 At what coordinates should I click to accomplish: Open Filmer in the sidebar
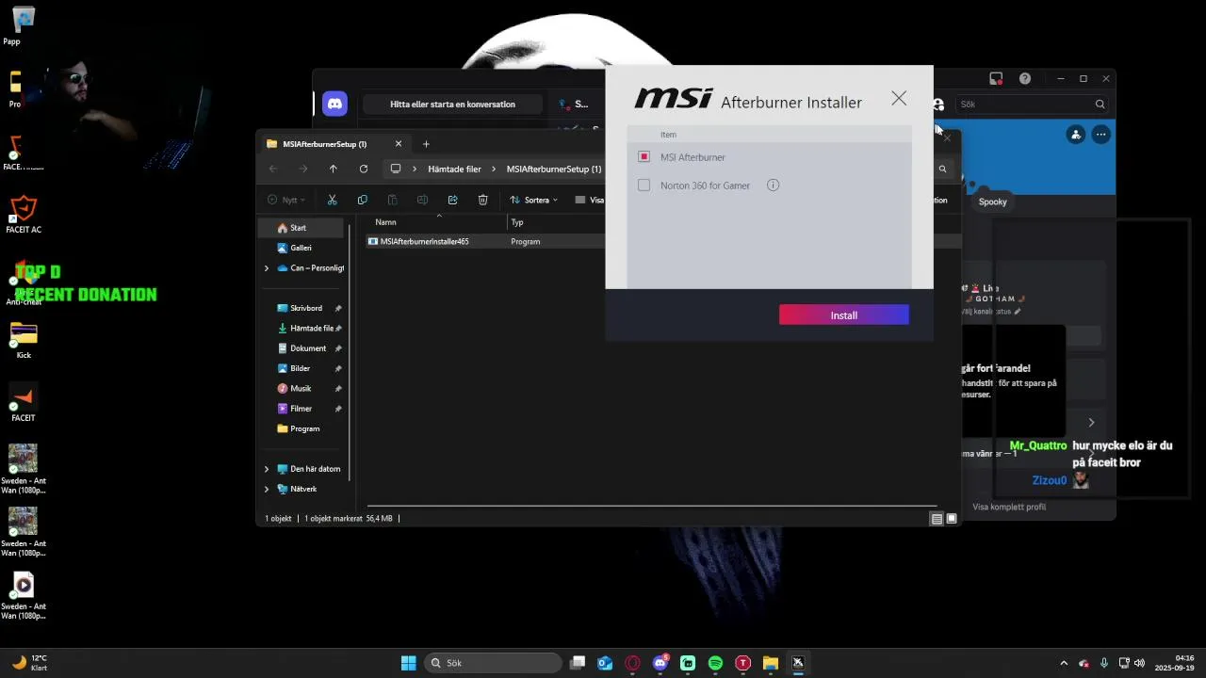[301, 409]
